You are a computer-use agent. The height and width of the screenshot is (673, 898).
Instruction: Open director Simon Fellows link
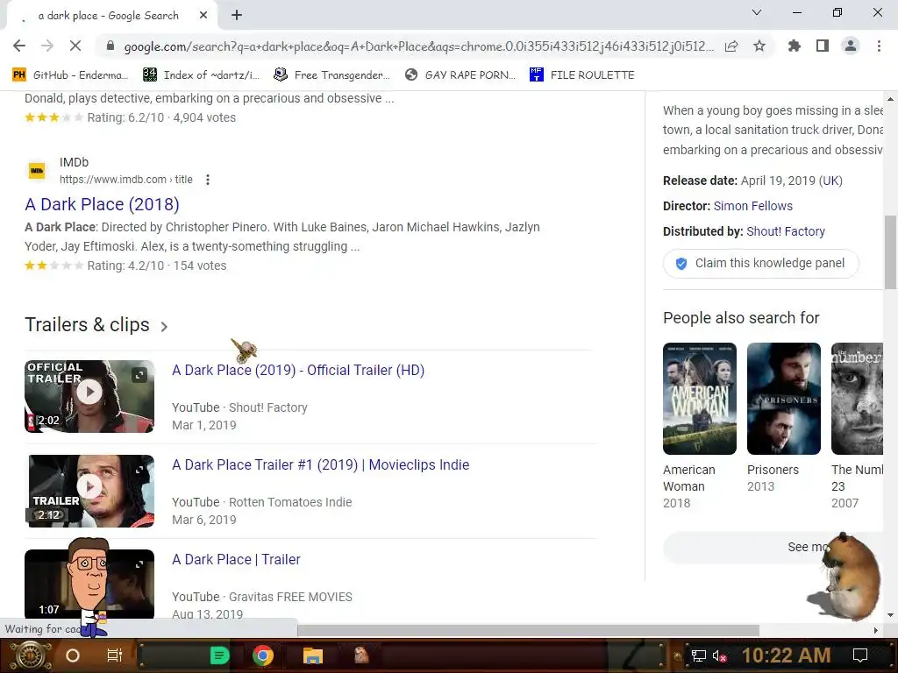tap(753, 206)
